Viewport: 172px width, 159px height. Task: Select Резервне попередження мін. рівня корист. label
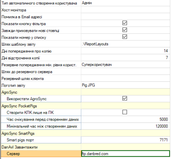click(x=39, y=65)
